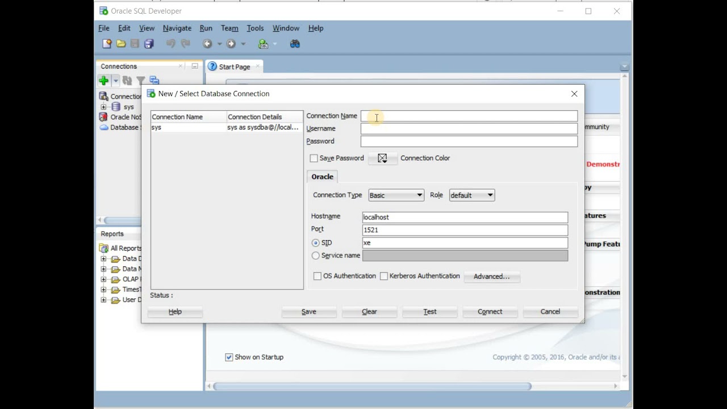
Task: Open the Connection Color picker
Action: (382, 158)
